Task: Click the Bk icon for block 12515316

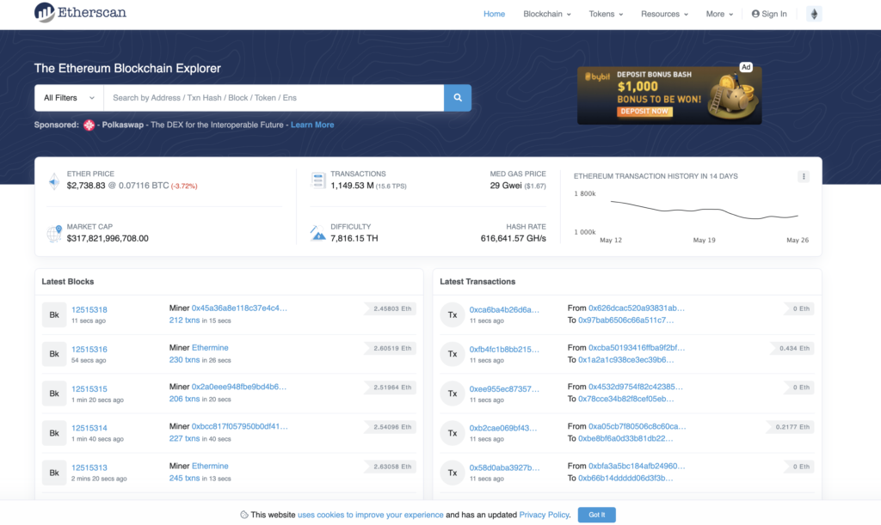Action: (x=54, y=354)
